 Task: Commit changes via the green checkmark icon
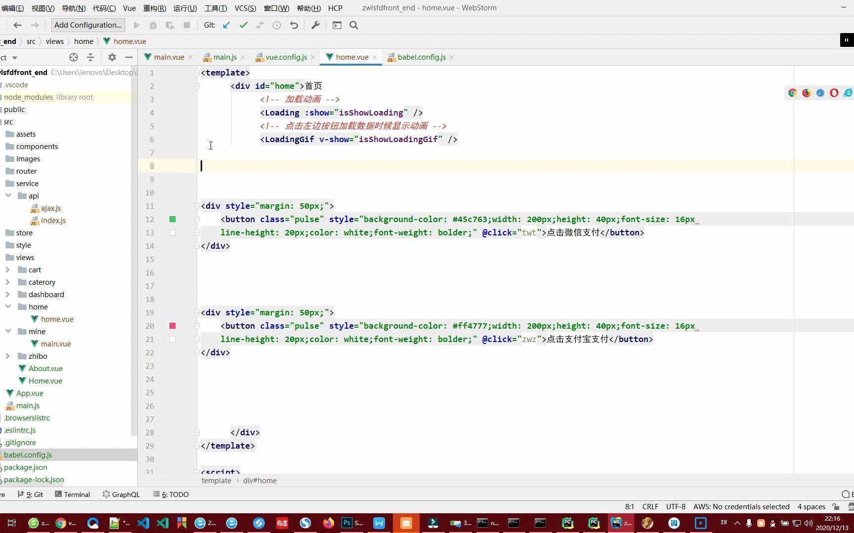[243, 25]
